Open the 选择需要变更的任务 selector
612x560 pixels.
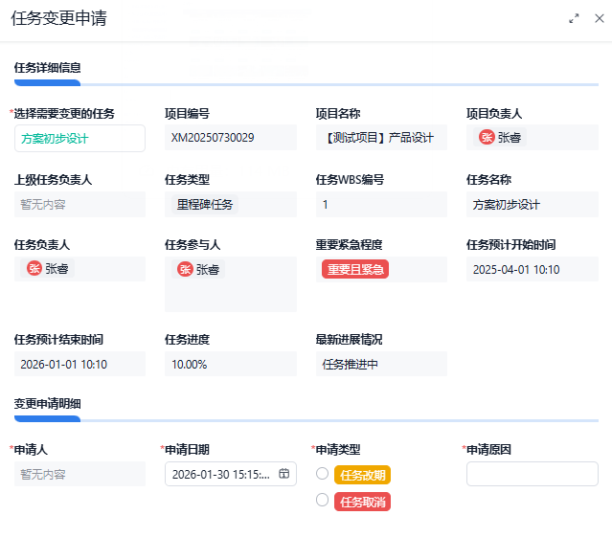pos(80,138)
